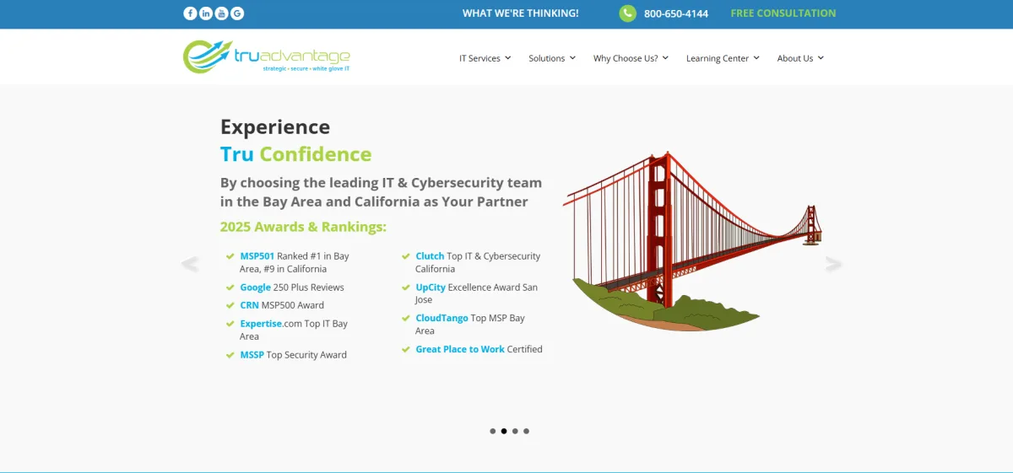This screenshot has width=1013, height=473.
Task: Open the UpCity Excellence Award link
Action: (431, 288)
